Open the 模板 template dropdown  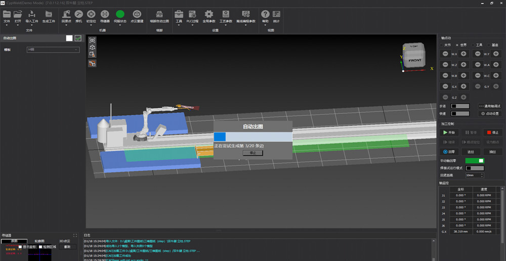click(53, 50)
